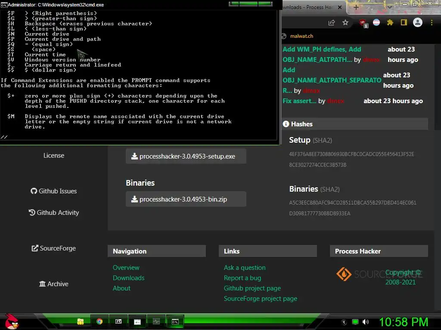Open the OBJ_NAME_ALTPATH_SEPARATOR commit link
Screen dimensions: 441x330
point(332,80)
